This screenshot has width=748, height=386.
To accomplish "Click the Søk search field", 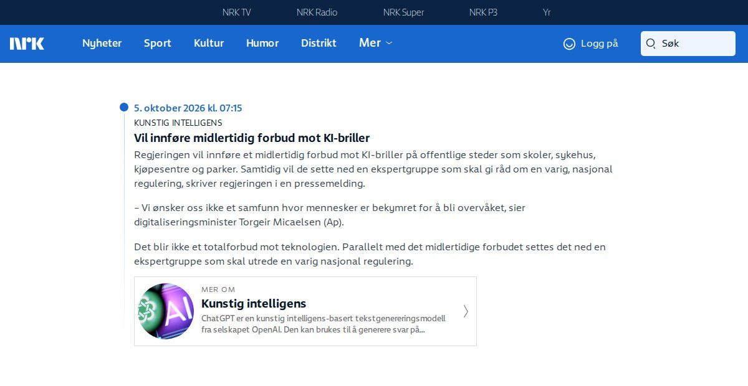I will click(x=688, y=44).
